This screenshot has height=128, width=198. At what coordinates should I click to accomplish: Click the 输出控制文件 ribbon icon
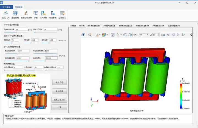(26, 13)
